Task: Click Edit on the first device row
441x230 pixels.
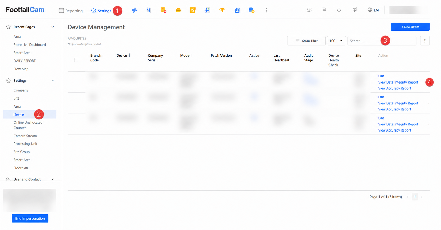Action: pos(381,76)
